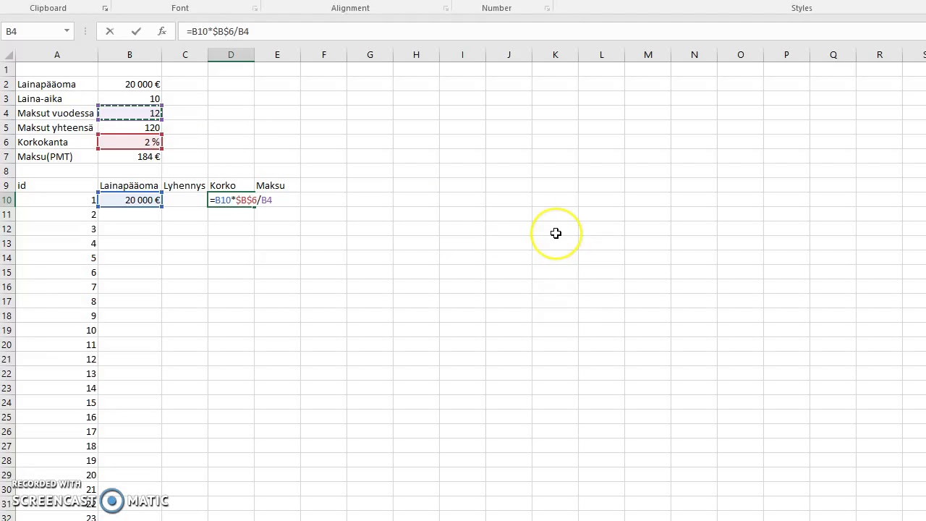Open the Alignment group dialog launcher
This screenshot has width=926, height=521.
(446, 8)
